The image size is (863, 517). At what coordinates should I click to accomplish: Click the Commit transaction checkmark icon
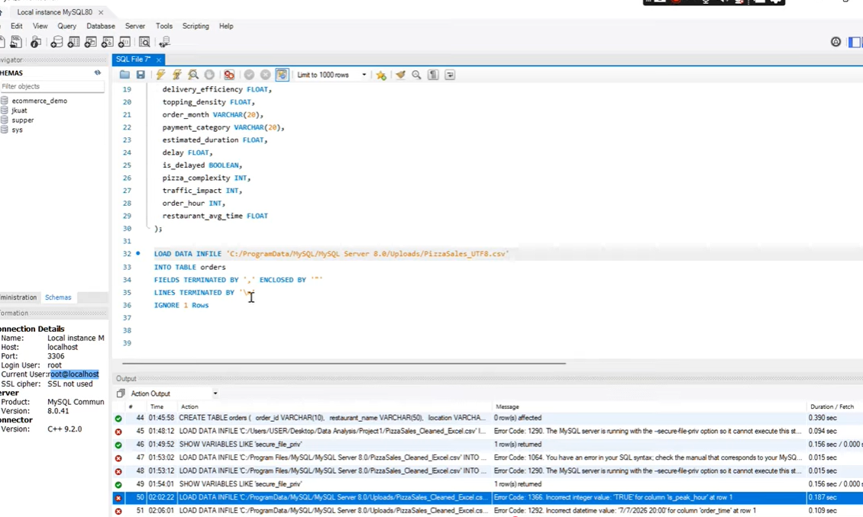(x=249, y=75)
